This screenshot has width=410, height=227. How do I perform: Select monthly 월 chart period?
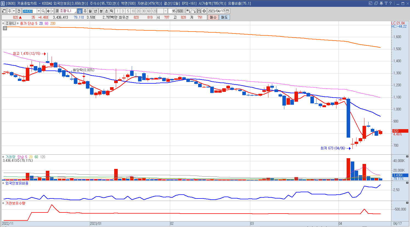pos(90,11)
